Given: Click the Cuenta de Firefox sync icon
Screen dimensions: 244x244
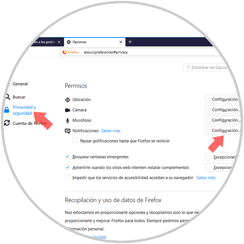Looking at the screenshot, I should coord(7,123).
